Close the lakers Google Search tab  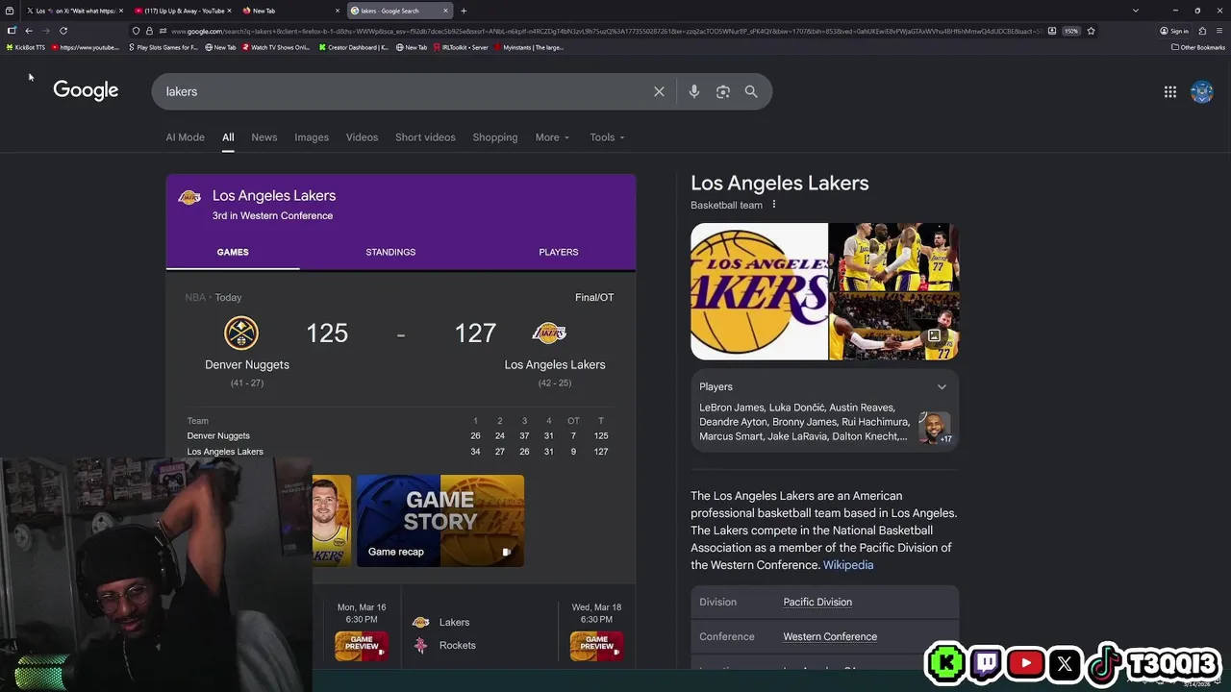[x=445, y=11]
